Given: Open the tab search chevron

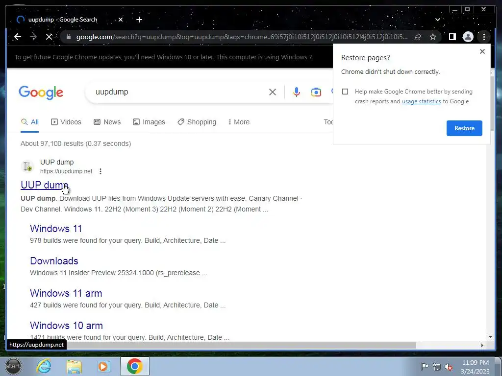Looking at the screenshot, I should pyautogui.click(x=438, y=20).
